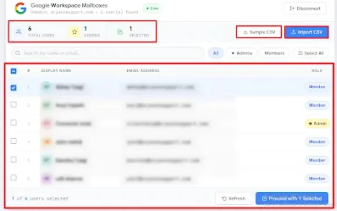Click the Member badge in row 5
Image resolution: width=337 pixels, height=211 pixels.
[317, 160]
